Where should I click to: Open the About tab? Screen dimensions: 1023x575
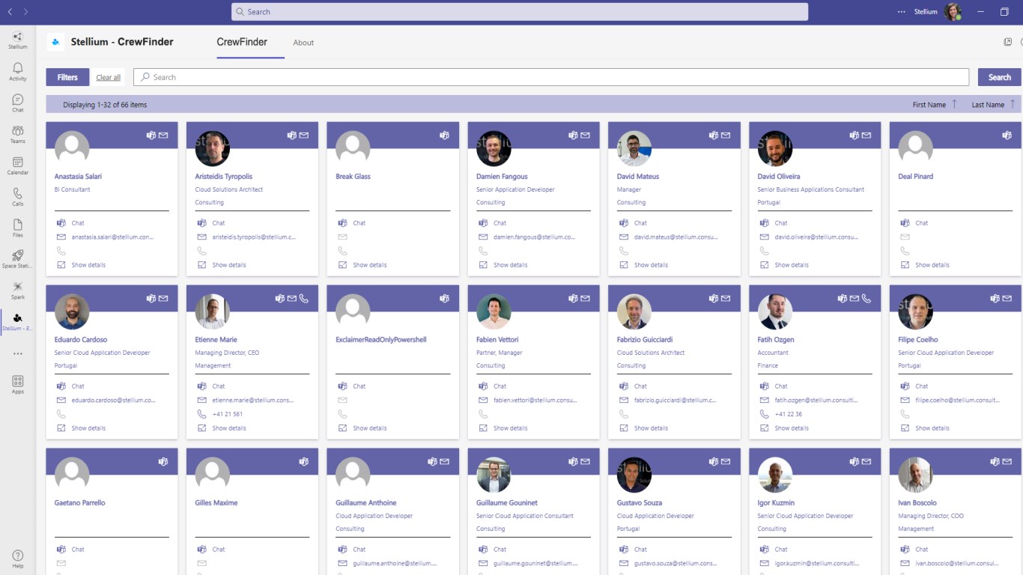pos(303,43)
